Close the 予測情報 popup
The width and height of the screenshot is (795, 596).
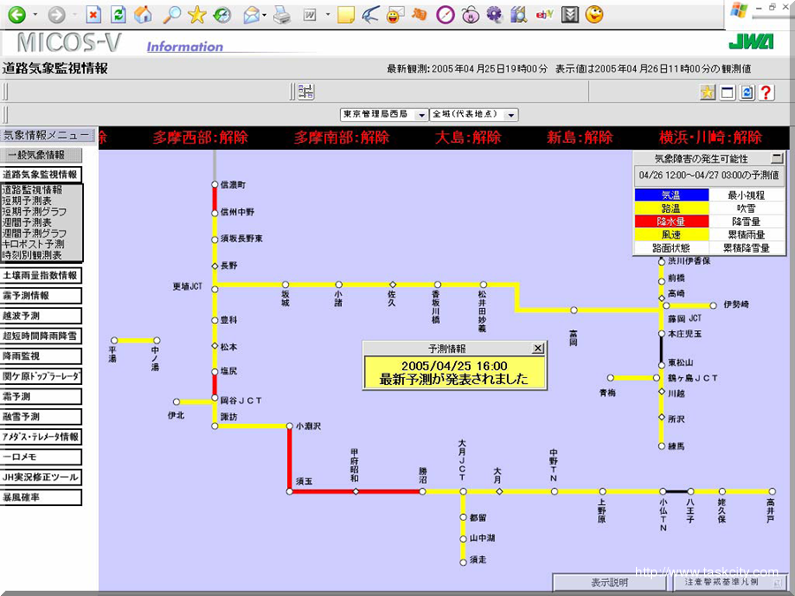(538, 349)
